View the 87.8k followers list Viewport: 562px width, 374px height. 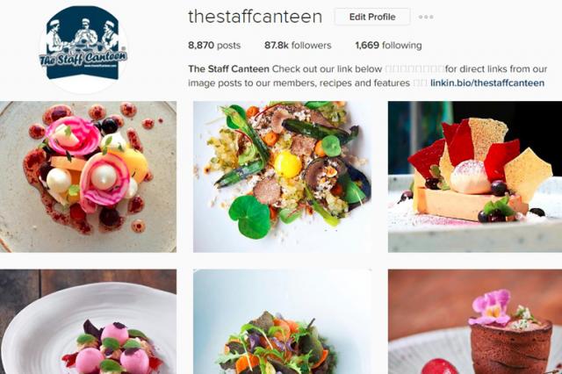(298, 46)
